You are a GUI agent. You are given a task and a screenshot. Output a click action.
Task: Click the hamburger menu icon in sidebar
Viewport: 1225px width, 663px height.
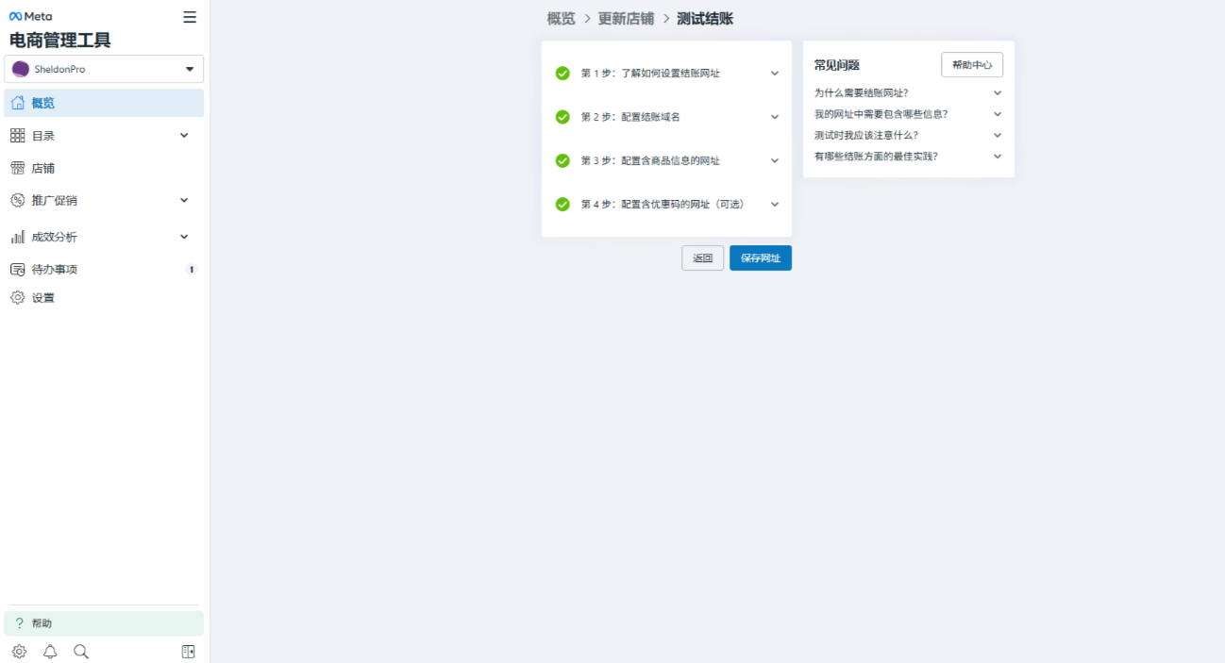coord(190,17)
